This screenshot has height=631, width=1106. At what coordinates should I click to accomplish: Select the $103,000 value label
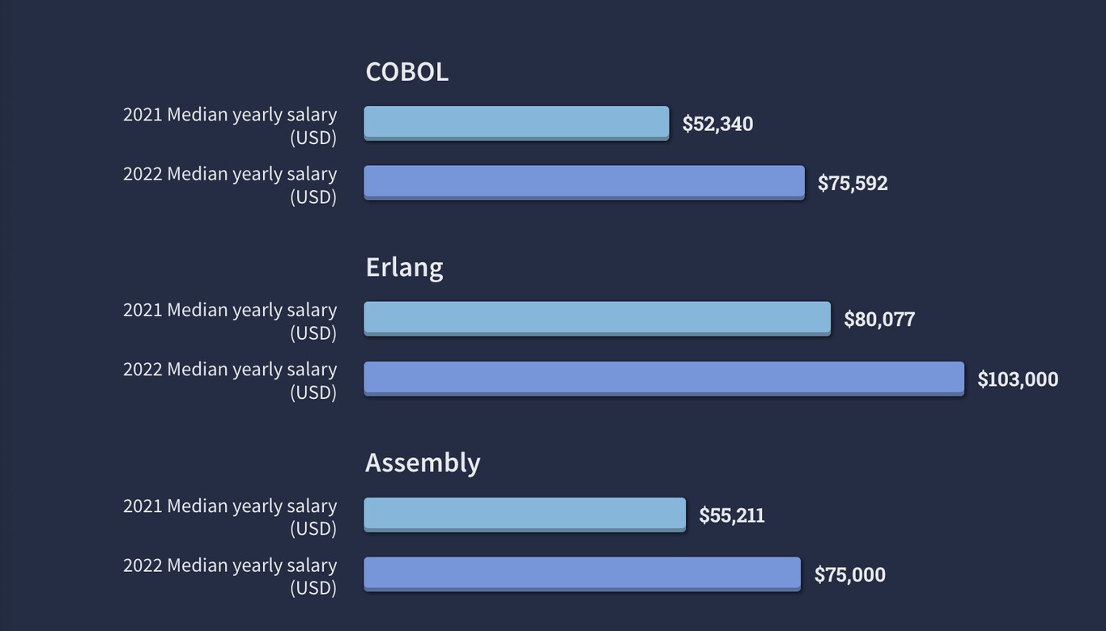(x=1018, y=379)
